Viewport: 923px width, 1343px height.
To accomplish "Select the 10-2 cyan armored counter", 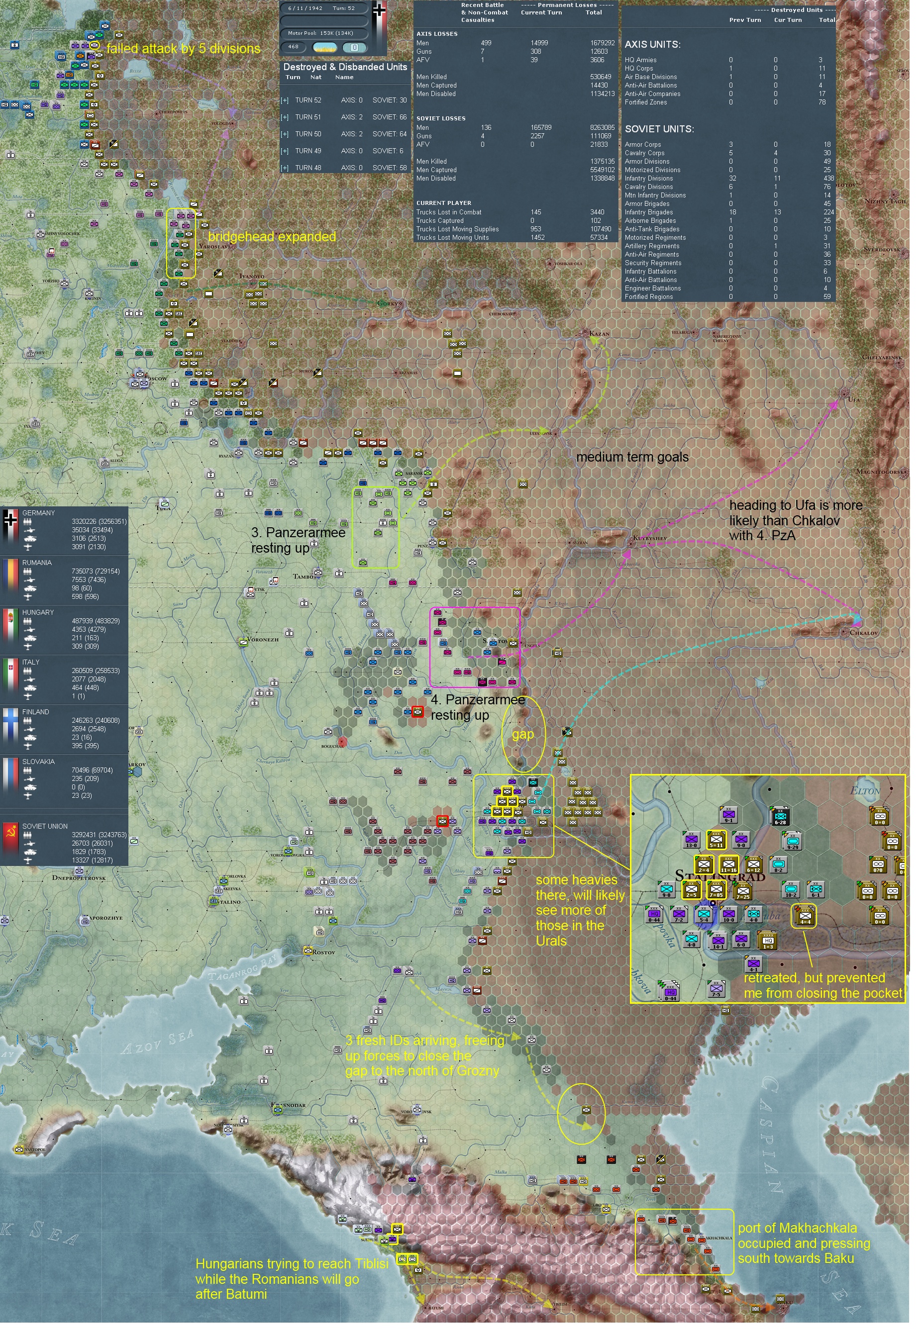I will click(x=791, y=890).
